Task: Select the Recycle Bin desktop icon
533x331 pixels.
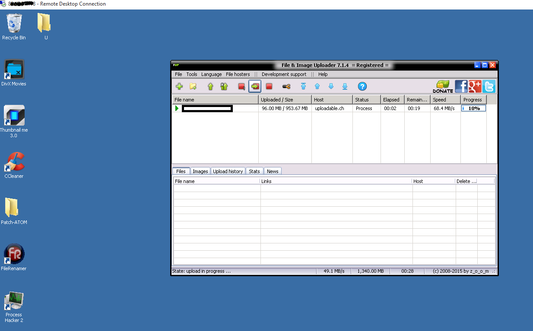Action: pos(14,27)
